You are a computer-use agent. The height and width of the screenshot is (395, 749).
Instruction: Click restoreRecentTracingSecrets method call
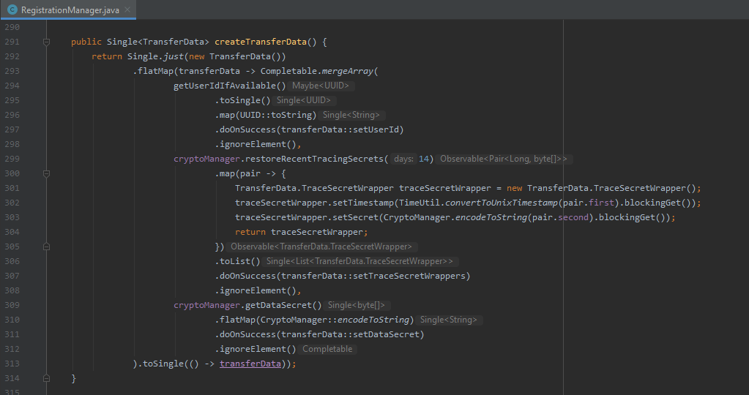[314, 159]
